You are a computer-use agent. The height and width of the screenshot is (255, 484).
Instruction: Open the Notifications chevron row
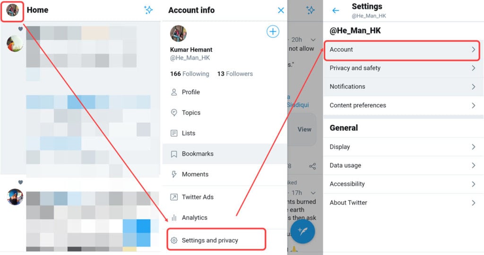[403, 86]
